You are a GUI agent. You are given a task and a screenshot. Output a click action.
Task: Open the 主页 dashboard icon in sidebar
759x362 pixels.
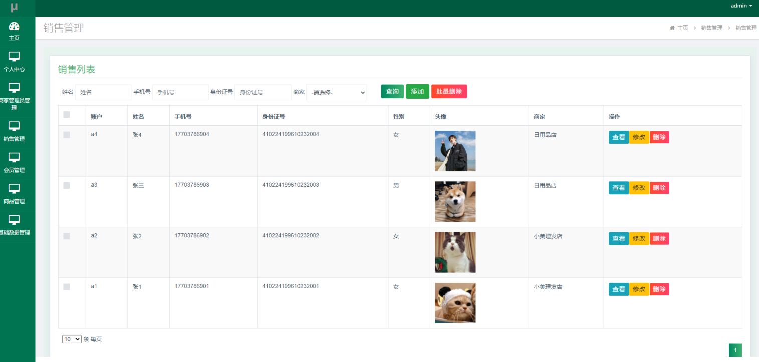pyautogui.click(x=14, y=27)
